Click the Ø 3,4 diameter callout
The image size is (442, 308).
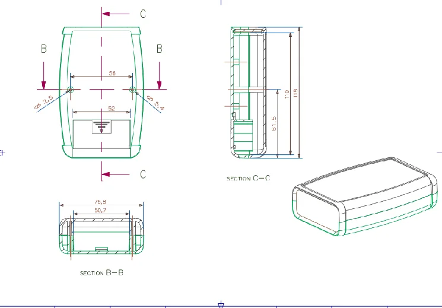[x=157, y=103]
